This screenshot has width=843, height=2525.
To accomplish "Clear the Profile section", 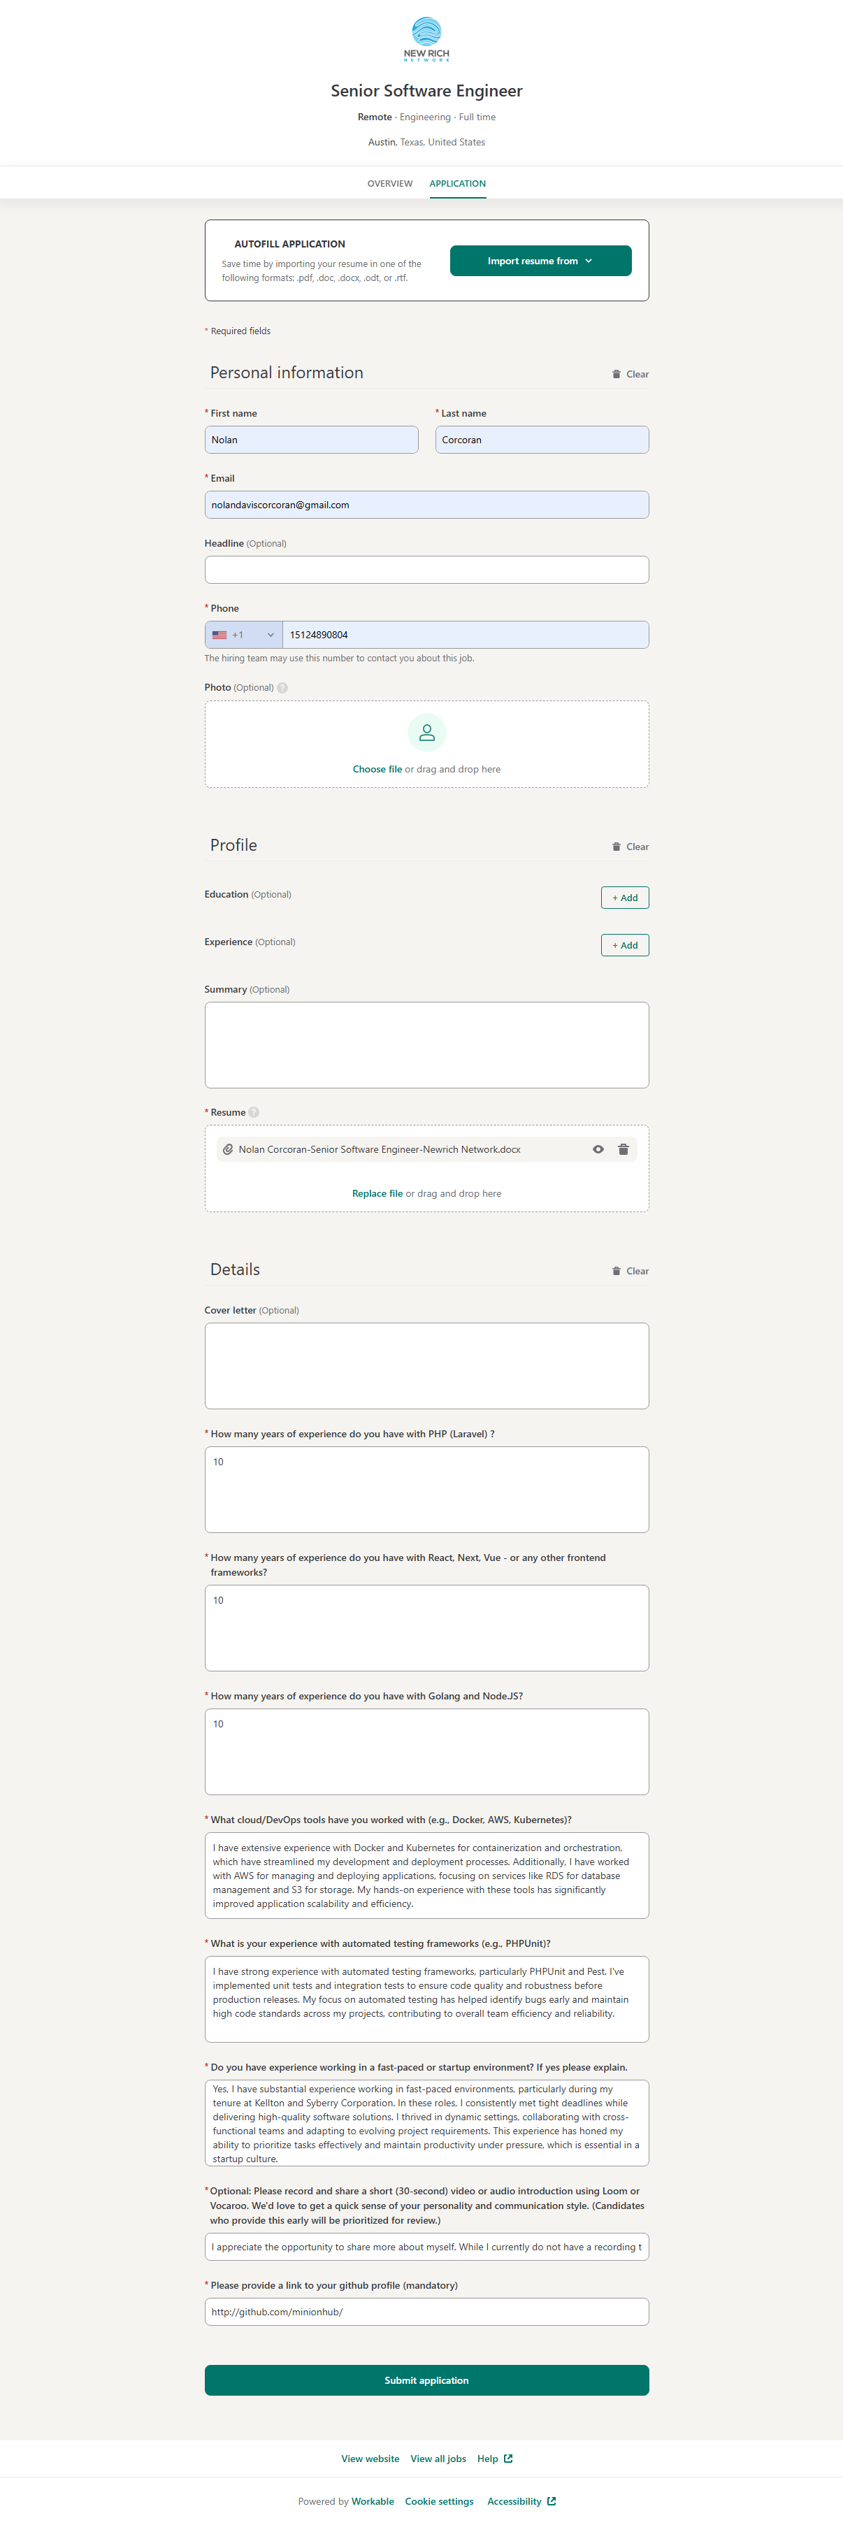I will (629, 847).
